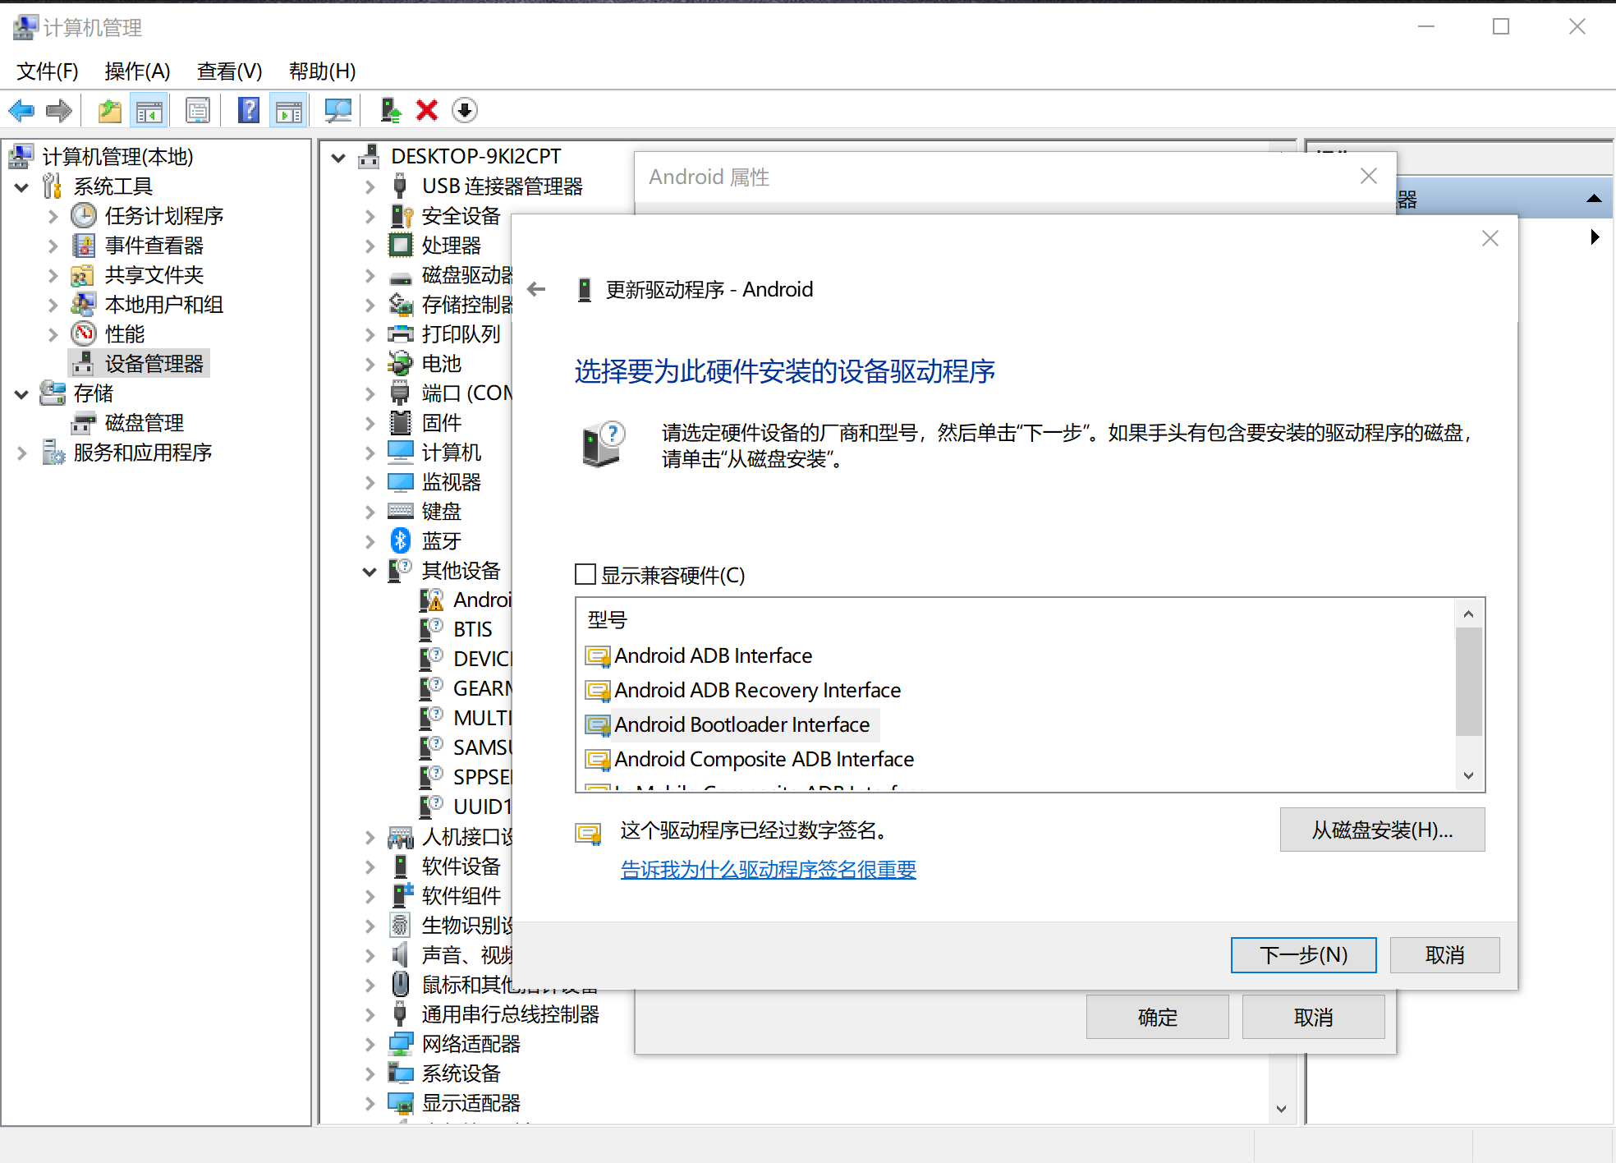Click the up one level folder icon
1616x1163 pixels.
point(109,110)
